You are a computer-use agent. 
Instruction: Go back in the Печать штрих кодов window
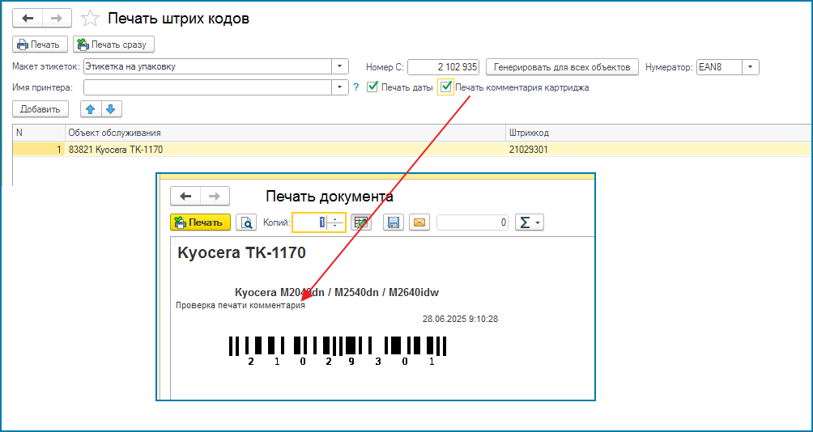tap(28, 19)
